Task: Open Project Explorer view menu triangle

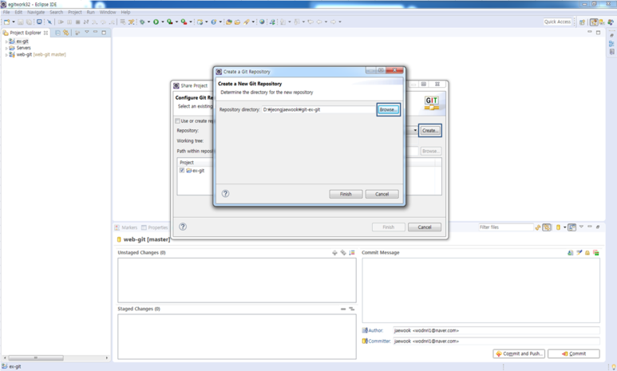Action: [x=87, y=32]
